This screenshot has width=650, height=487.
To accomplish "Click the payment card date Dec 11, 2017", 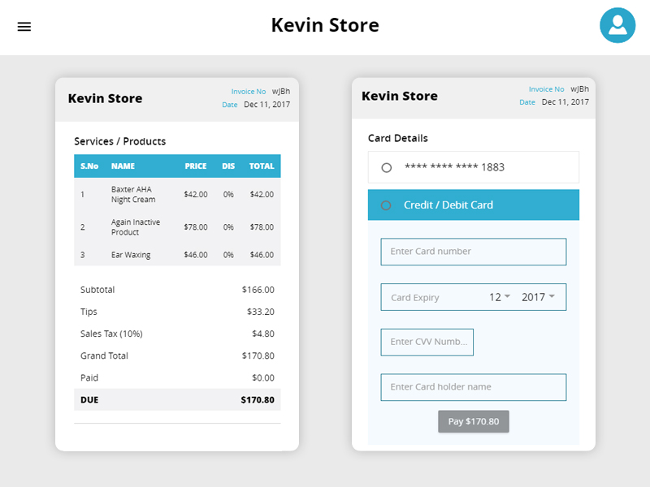I will [x=565, y=102].
